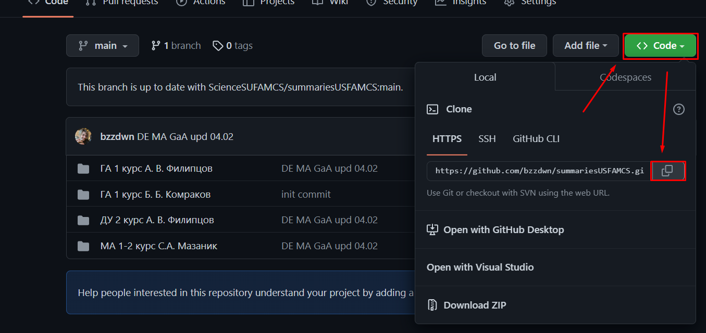Click the clone URL input field
The height and width of the screenshot is (333, 706).
tap(539, 171)
